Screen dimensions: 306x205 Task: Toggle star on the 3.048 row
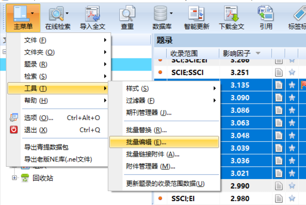click(292, 135)
